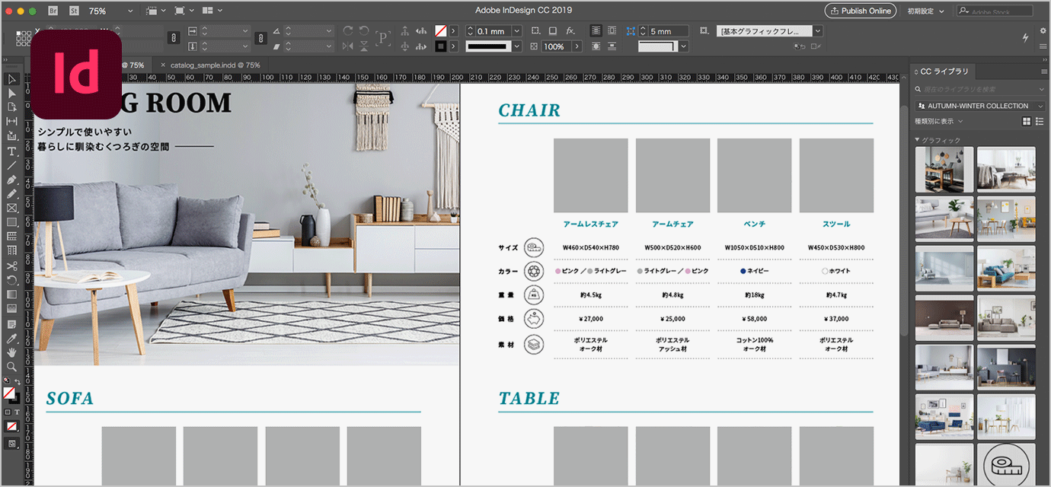Viewport: 1051px width, 487px height.
Task: Click the Adobe Stock St icon
Action: [x=74, y=11]
